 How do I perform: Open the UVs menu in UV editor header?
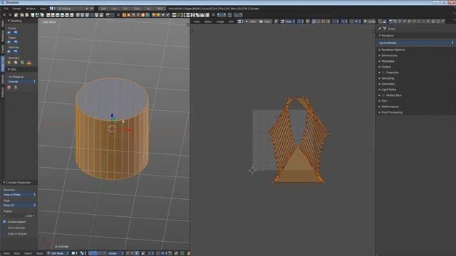231,21
